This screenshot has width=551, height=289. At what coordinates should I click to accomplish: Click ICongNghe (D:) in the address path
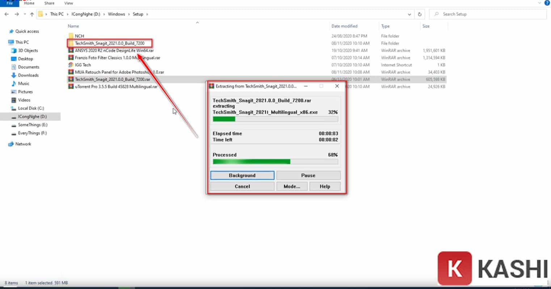[86, 14]
